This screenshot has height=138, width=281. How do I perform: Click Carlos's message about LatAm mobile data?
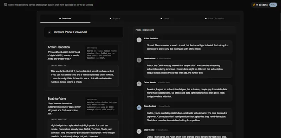188,93
